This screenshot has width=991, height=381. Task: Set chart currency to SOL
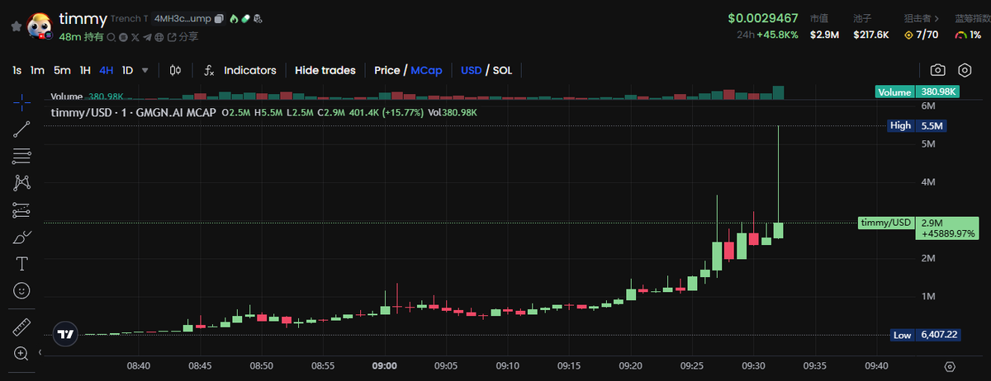pyautogui.click(x=503, y=70)
